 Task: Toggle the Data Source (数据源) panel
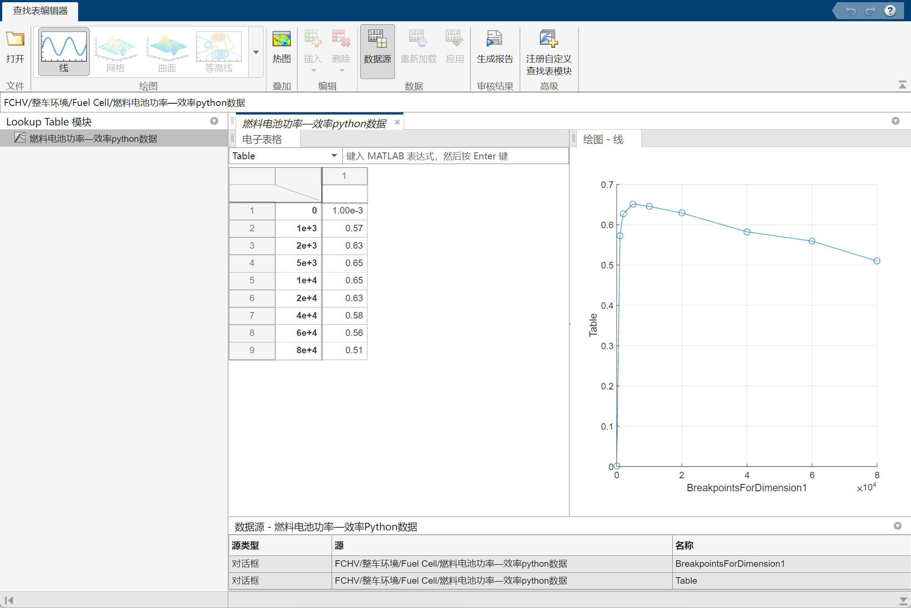[x=378, y=52]
